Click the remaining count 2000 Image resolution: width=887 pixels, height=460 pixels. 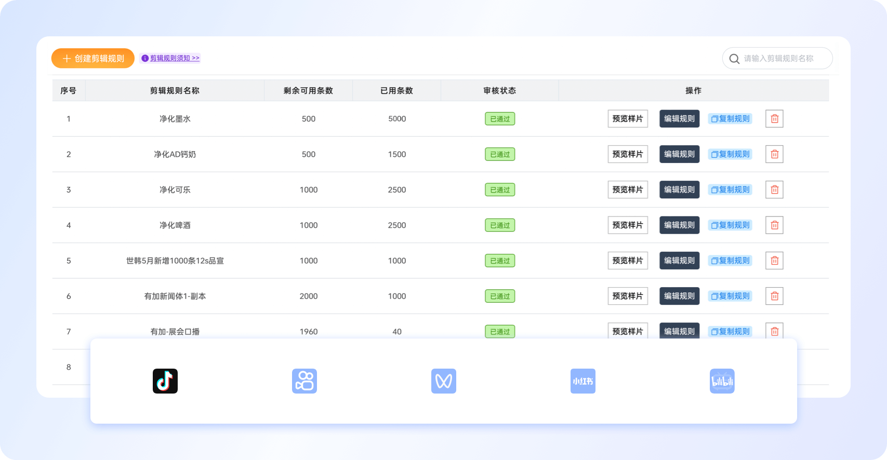pyautogui.click(x=309, y=296)
